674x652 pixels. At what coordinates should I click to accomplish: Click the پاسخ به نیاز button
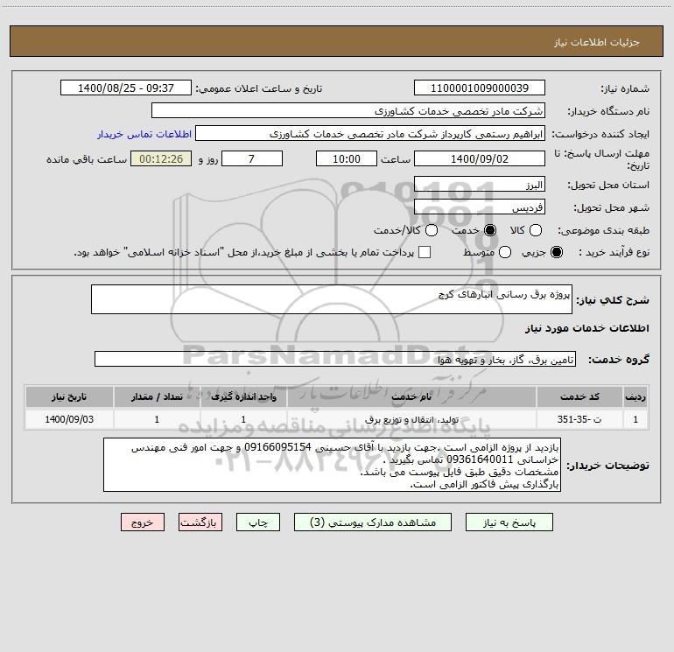click(509, 522)
